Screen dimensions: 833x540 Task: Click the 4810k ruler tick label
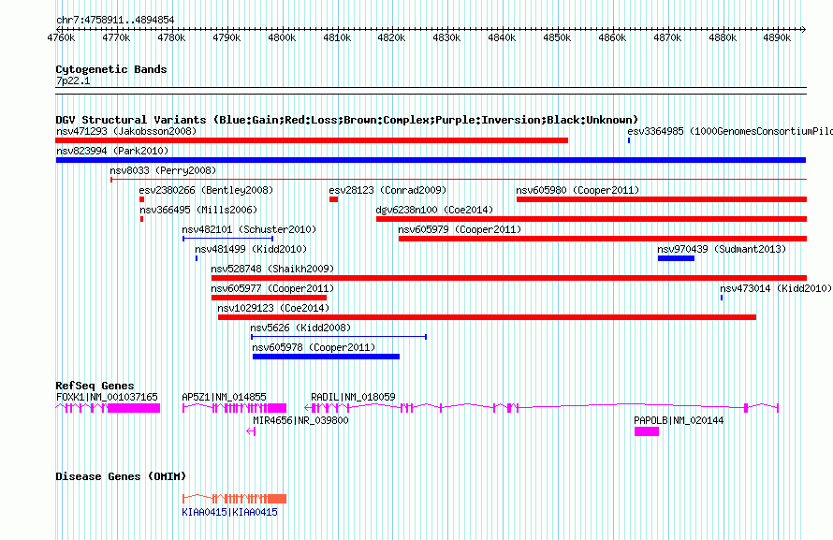[337, 38]
